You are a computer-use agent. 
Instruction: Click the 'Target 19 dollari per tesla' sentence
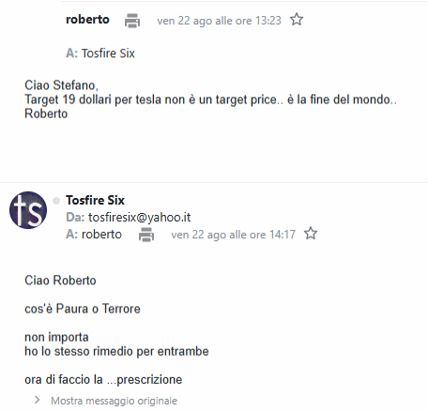pyautogui.click(x=210, y=99)
